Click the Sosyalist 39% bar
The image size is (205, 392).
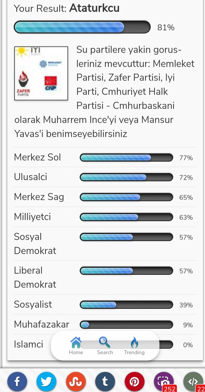pos(126,305)
